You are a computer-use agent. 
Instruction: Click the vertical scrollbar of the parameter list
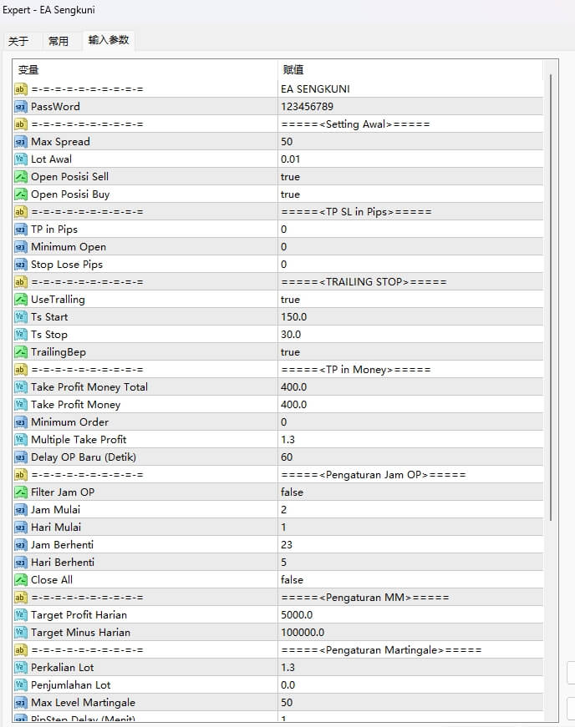click(550, 292)
